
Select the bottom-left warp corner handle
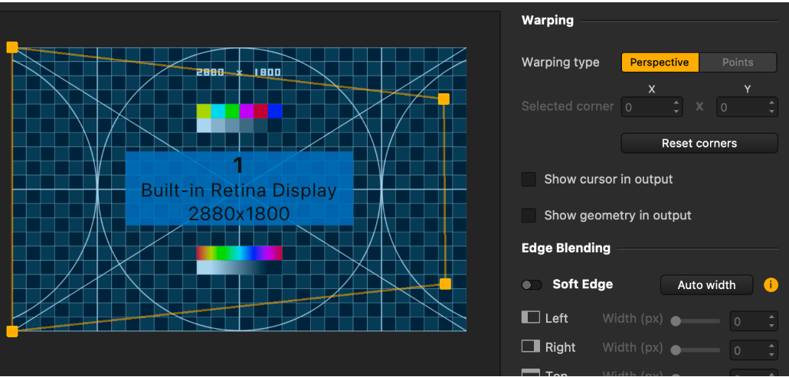click(12, 331)
